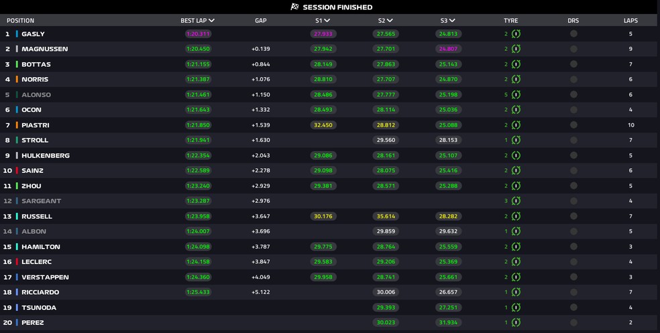The width and height of the screenshot is (660, 333).
Task: Click Ricciardo's tyre compound icon
Action: tap(516, 292)
